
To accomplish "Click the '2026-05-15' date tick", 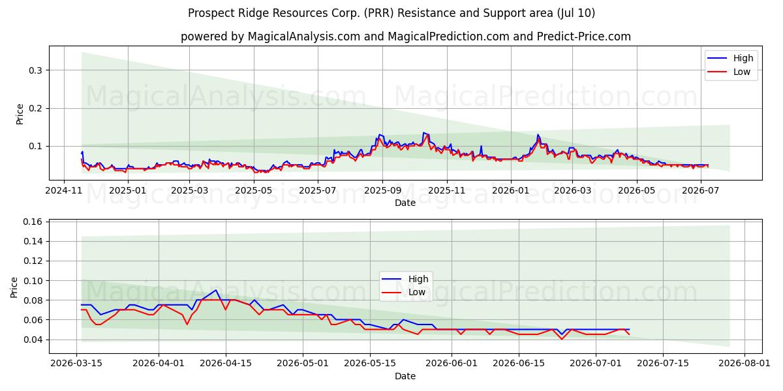I will point(370,363).
